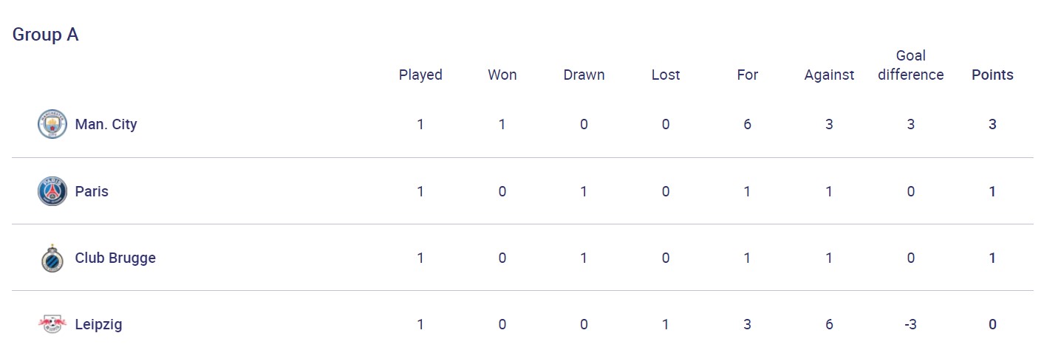
Task: Open the Leipzig team link
Action: (98, 324)
